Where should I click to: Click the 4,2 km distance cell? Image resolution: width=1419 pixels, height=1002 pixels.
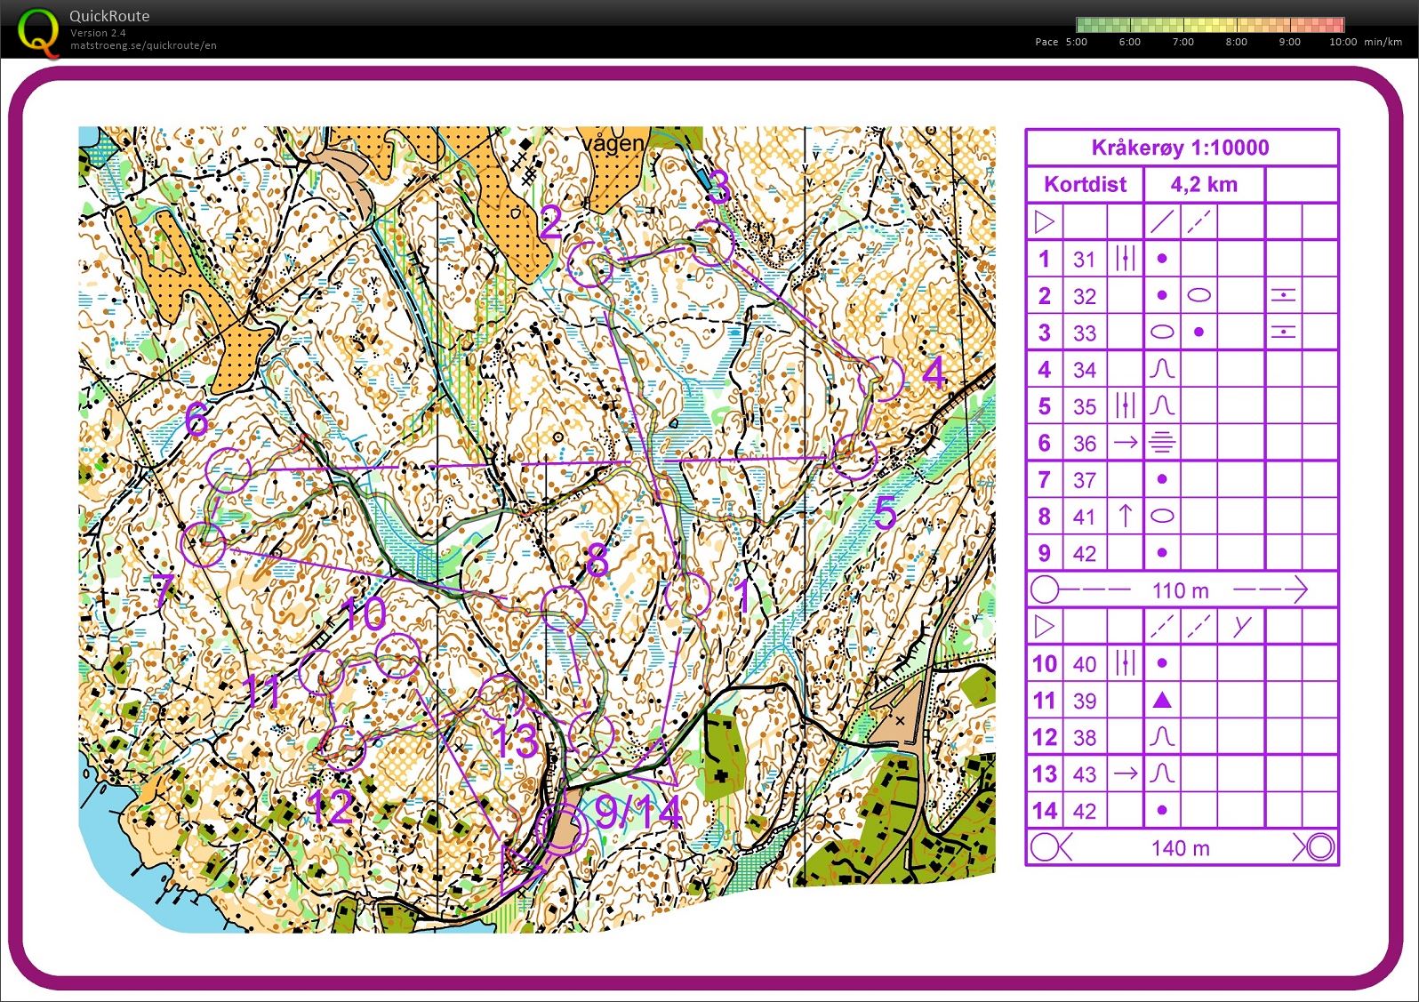point(1204,185)
